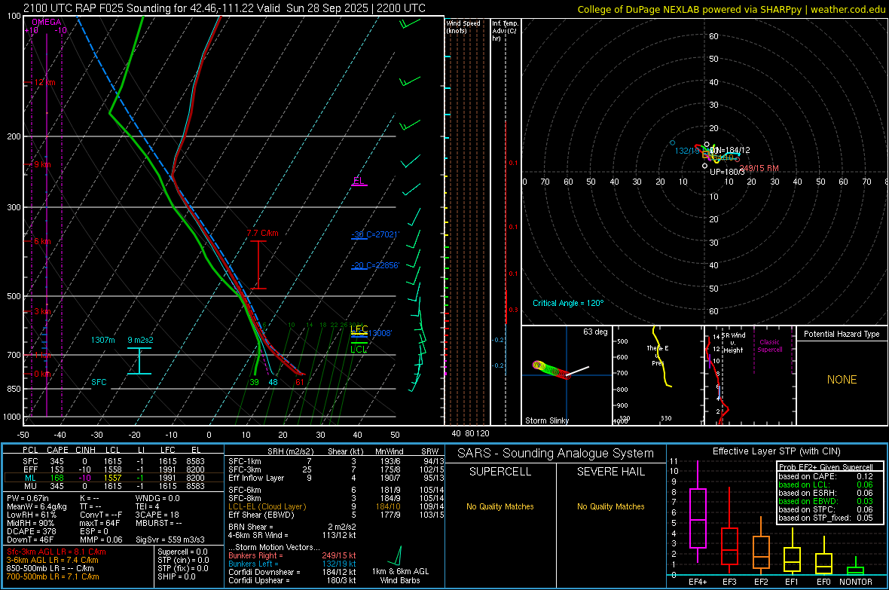Click the 9 m2s2 inflow SRH label
The height and width of the screenshot is (590, 889).
[x=140, y=340]
